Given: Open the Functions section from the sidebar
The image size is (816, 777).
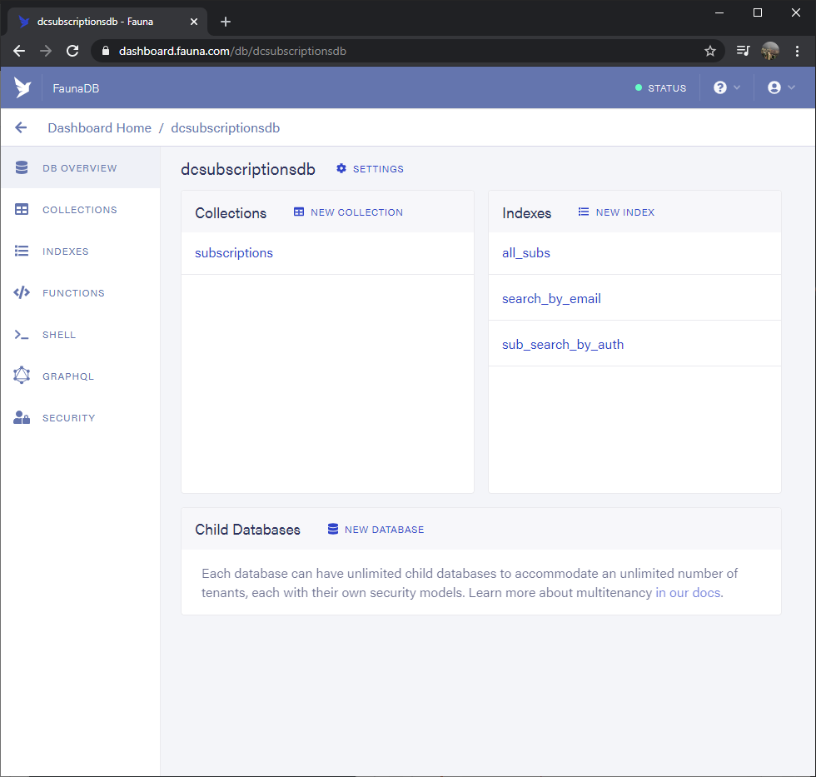Looking at the screenshot, I should point(73,292).
